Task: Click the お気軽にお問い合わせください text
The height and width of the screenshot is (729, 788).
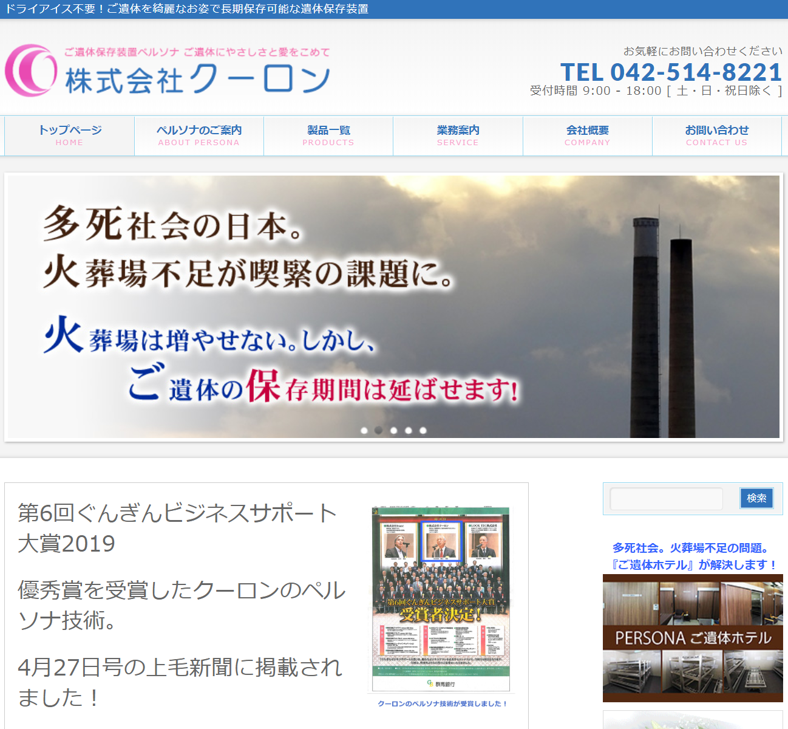Action: click(703, 51)
